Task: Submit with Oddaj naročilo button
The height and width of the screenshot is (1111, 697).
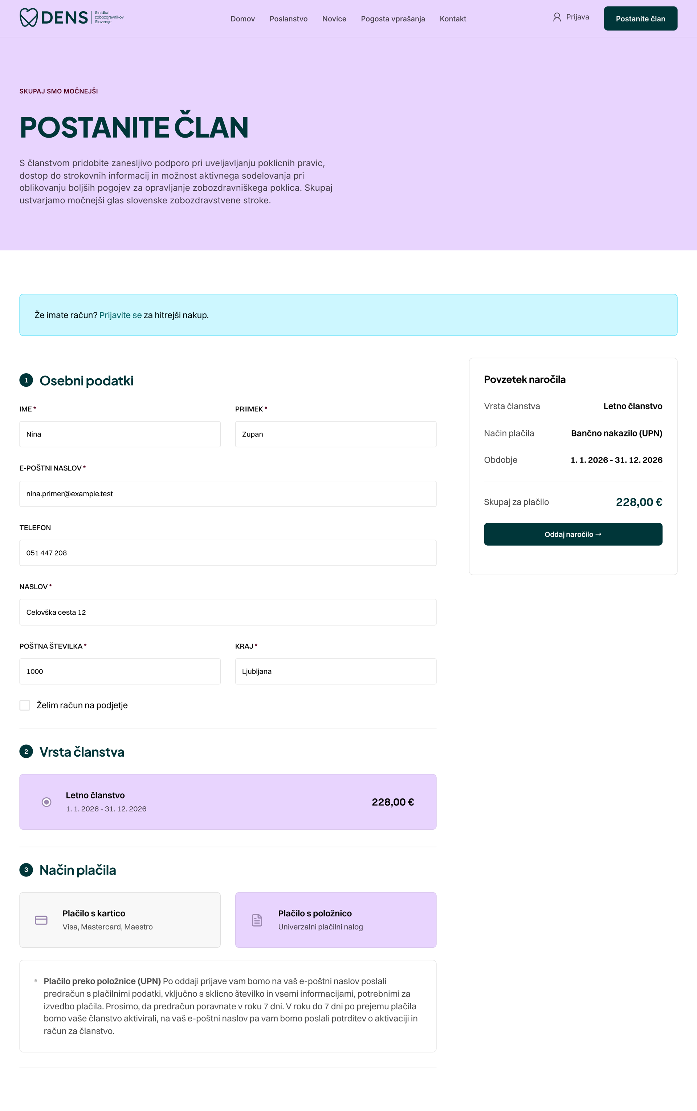Action: point(573,534)
